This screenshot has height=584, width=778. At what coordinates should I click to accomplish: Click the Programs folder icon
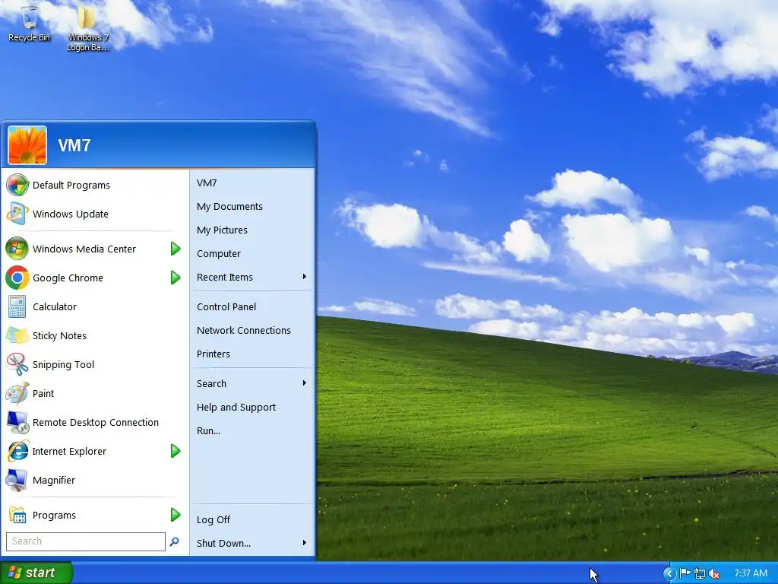click(17, 515)
